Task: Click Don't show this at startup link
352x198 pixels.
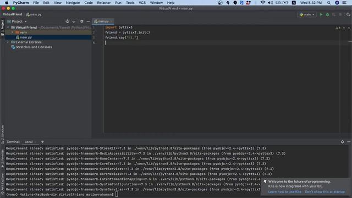Action: [x=325, y=192]
